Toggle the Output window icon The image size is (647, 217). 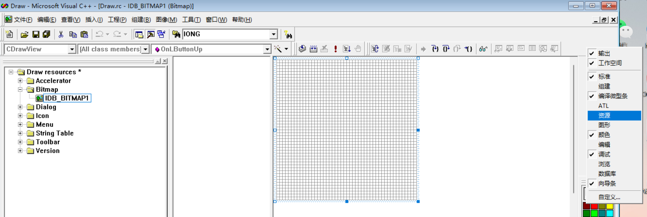point(151,34)
